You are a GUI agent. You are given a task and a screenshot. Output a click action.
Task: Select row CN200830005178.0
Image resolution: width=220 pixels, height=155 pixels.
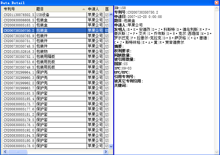tap(56, 146)
